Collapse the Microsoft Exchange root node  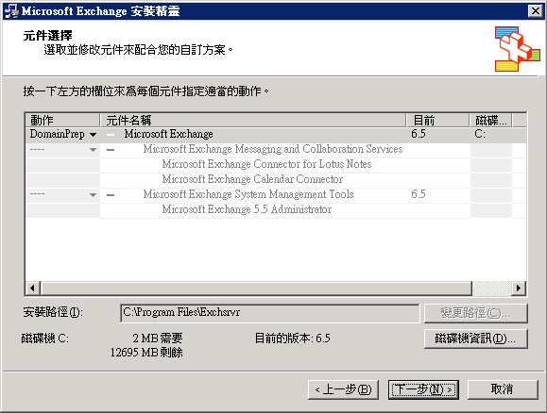pyautogui.click(x=111, y=135)
